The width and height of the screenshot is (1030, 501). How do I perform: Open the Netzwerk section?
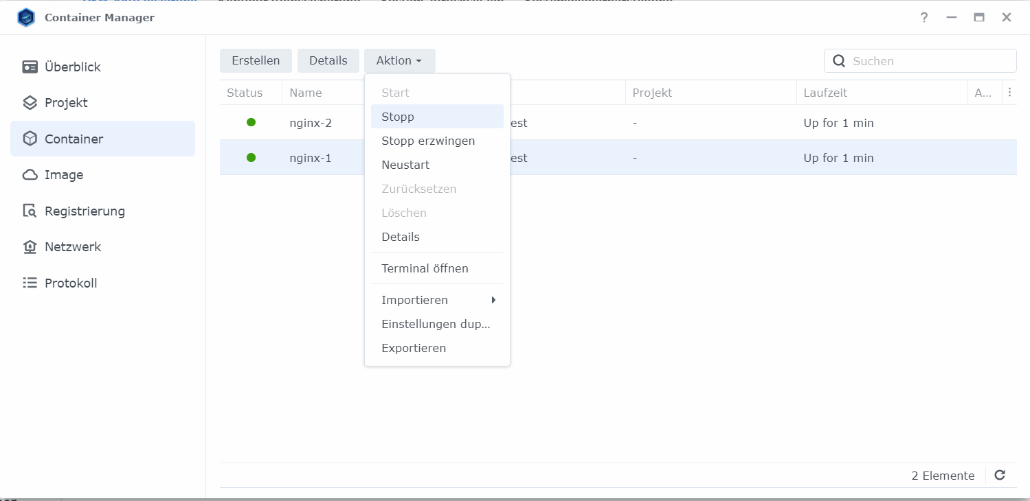tap(71, 246)
